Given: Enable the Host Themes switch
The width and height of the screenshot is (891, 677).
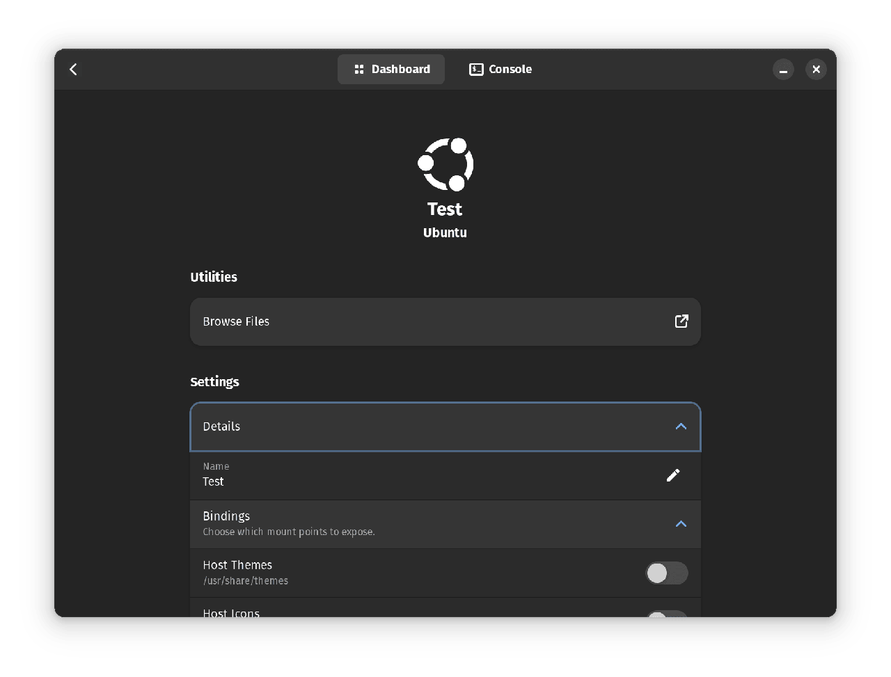Looking at the screenshot, I should 666,573.
